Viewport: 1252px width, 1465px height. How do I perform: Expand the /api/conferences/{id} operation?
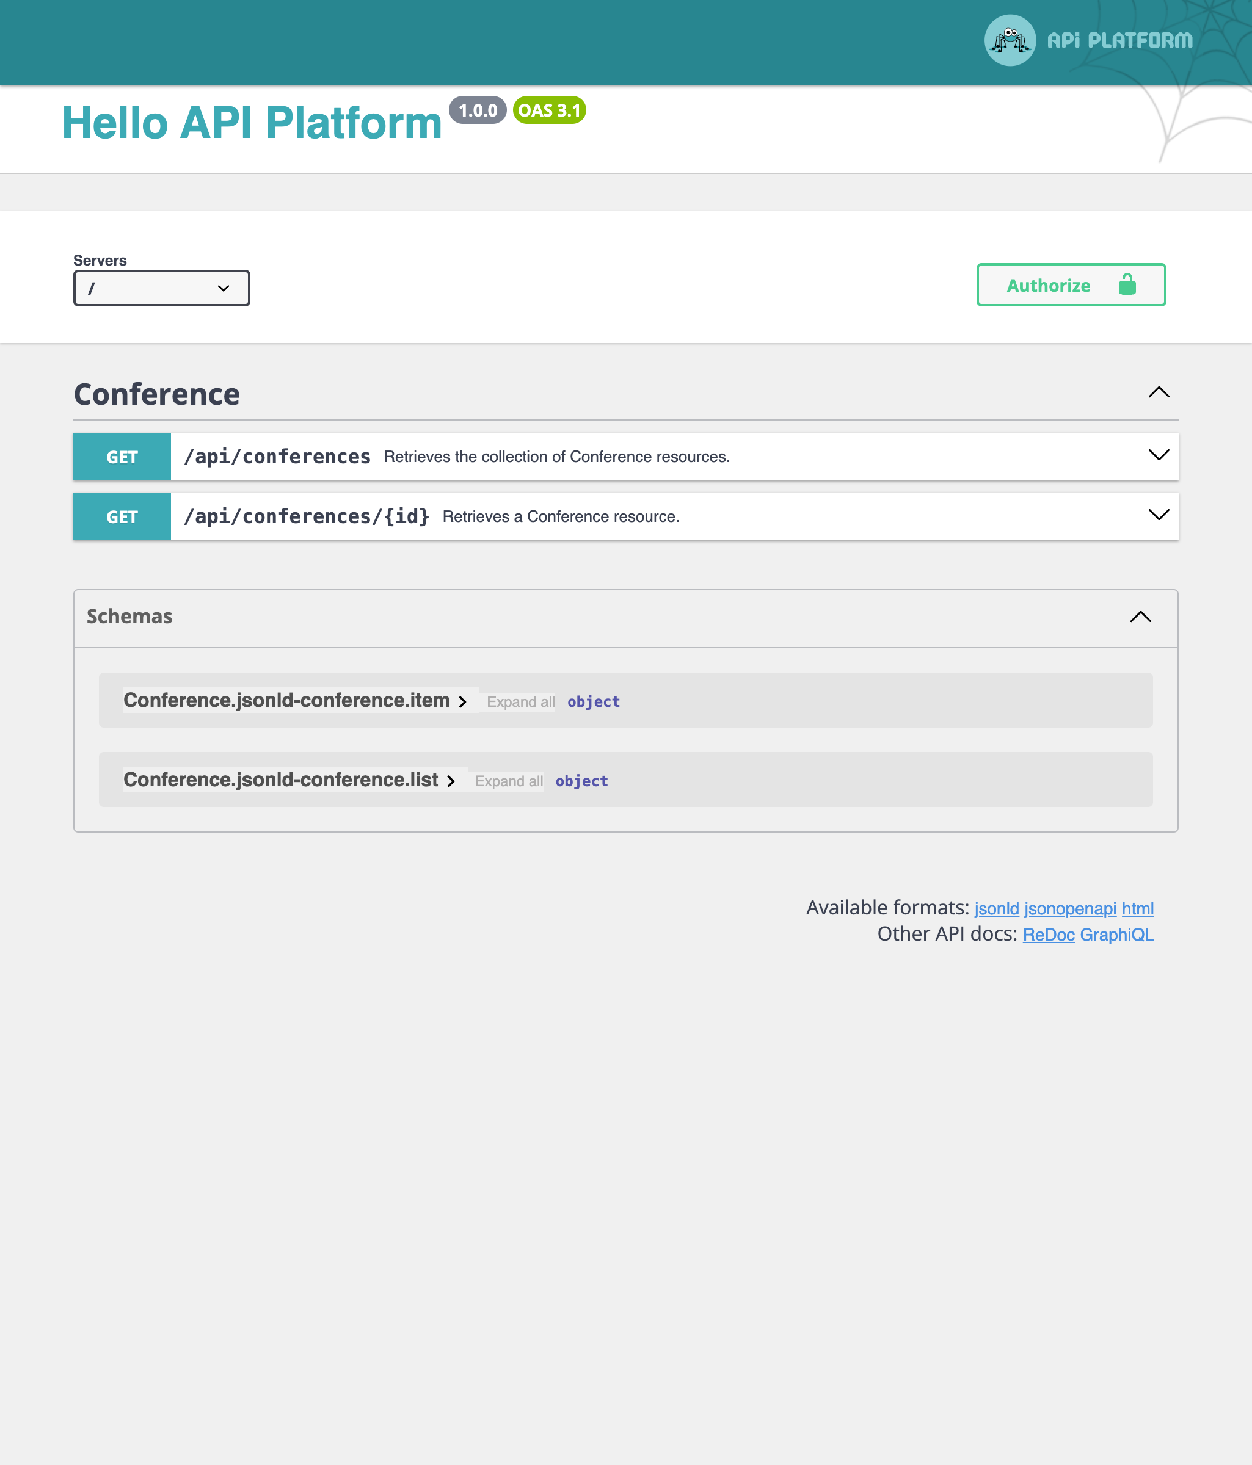click(1158, 515)
